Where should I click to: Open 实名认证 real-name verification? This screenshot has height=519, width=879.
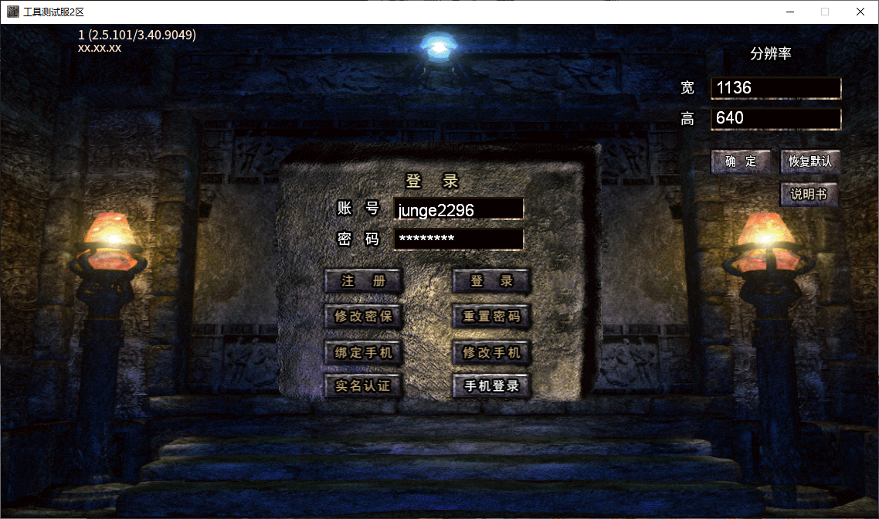(x=363, y=385)
